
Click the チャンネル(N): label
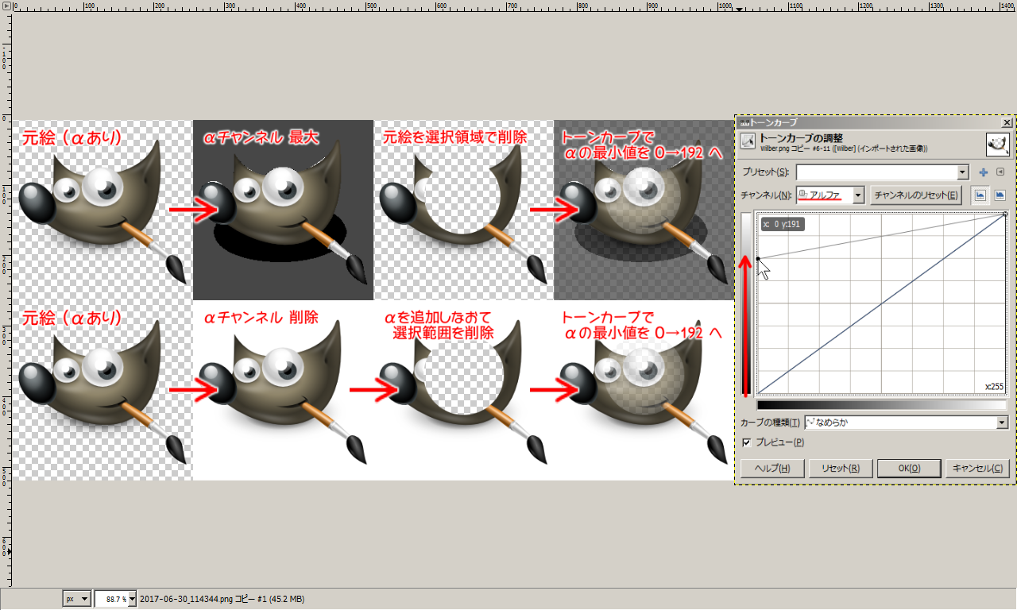[x=767, y=195]
